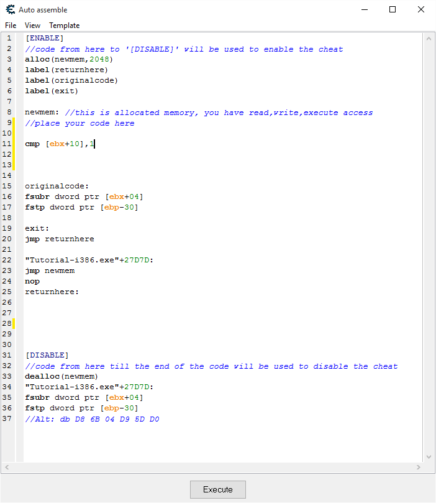Place cursor on the cmp [ebx+10],1 line
This screenshot has height=503, width=436.
tap(60, 144)
